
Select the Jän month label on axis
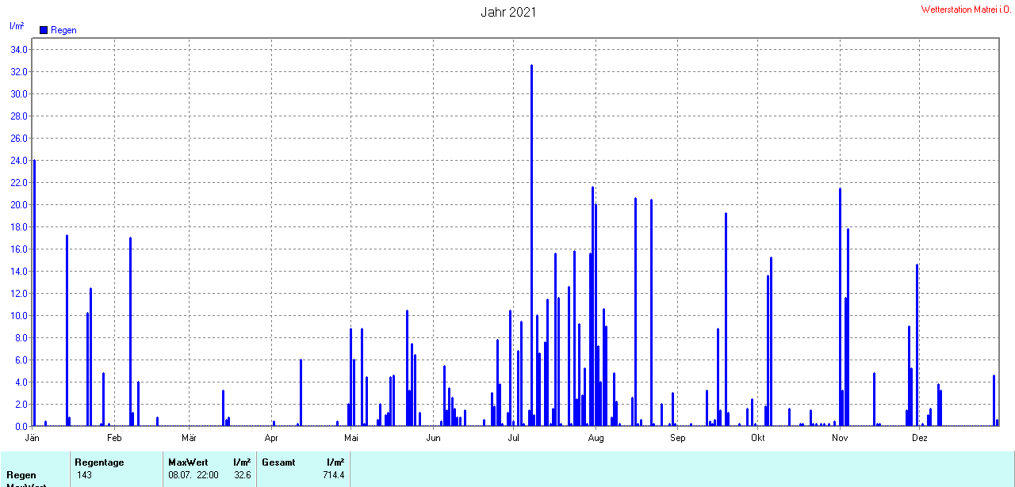[x=33, y=437]
